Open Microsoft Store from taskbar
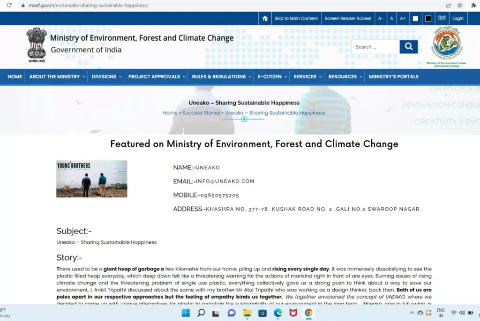Viewport: 480px width, 321px height. coord(262,313)
